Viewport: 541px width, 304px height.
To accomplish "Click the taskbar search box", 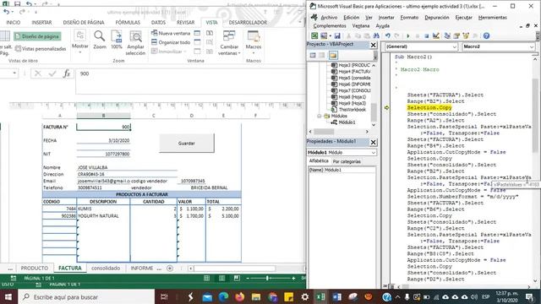I will 86,296.
